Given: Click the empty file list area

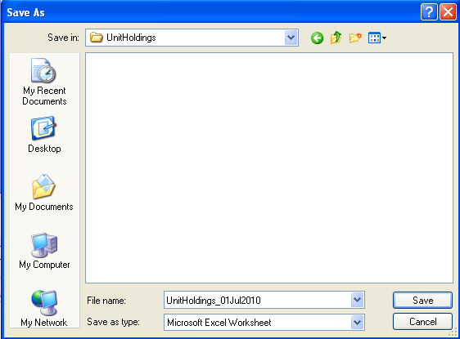Looking at the screenshot, I should [x=269, y=167].
